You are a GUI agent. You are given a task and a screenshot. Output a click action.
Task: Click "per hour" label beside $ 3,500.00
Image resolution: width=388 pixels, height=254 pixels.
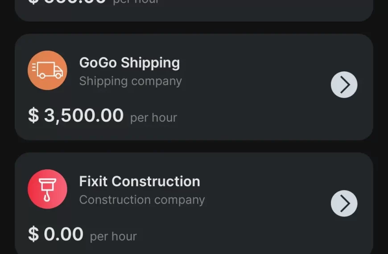[x=153, y=118]
